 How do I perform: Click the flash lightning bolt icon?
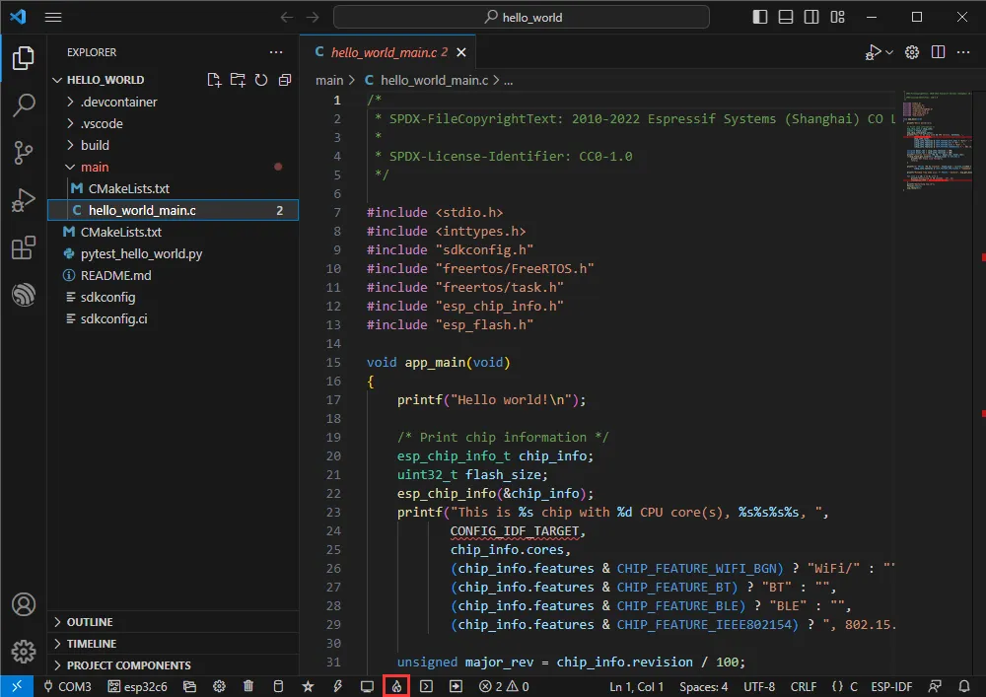click(337, 686)
